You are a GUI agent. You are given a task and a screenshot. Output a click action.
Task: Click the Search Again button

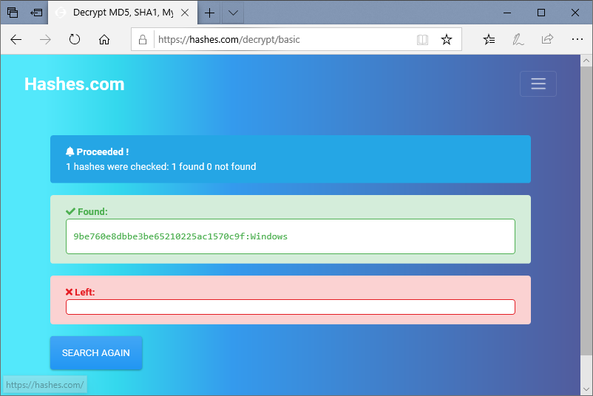tap(96, 353)
